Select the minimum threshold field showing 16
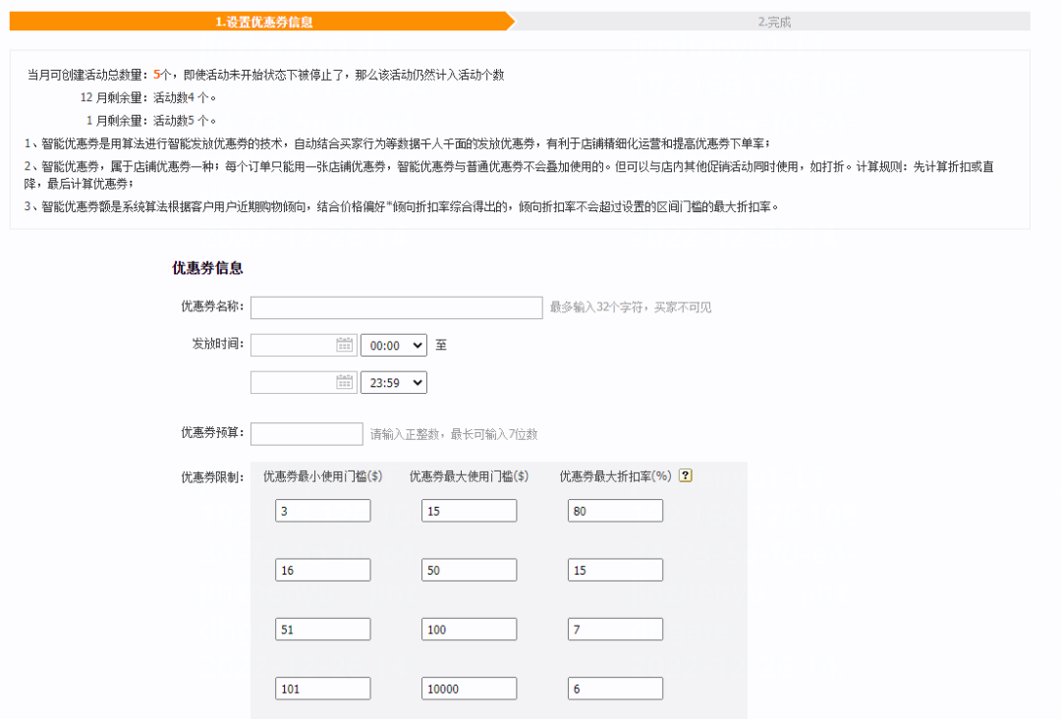The height and width of the screenshot is (719, 1061). click(x=322, y=569)
